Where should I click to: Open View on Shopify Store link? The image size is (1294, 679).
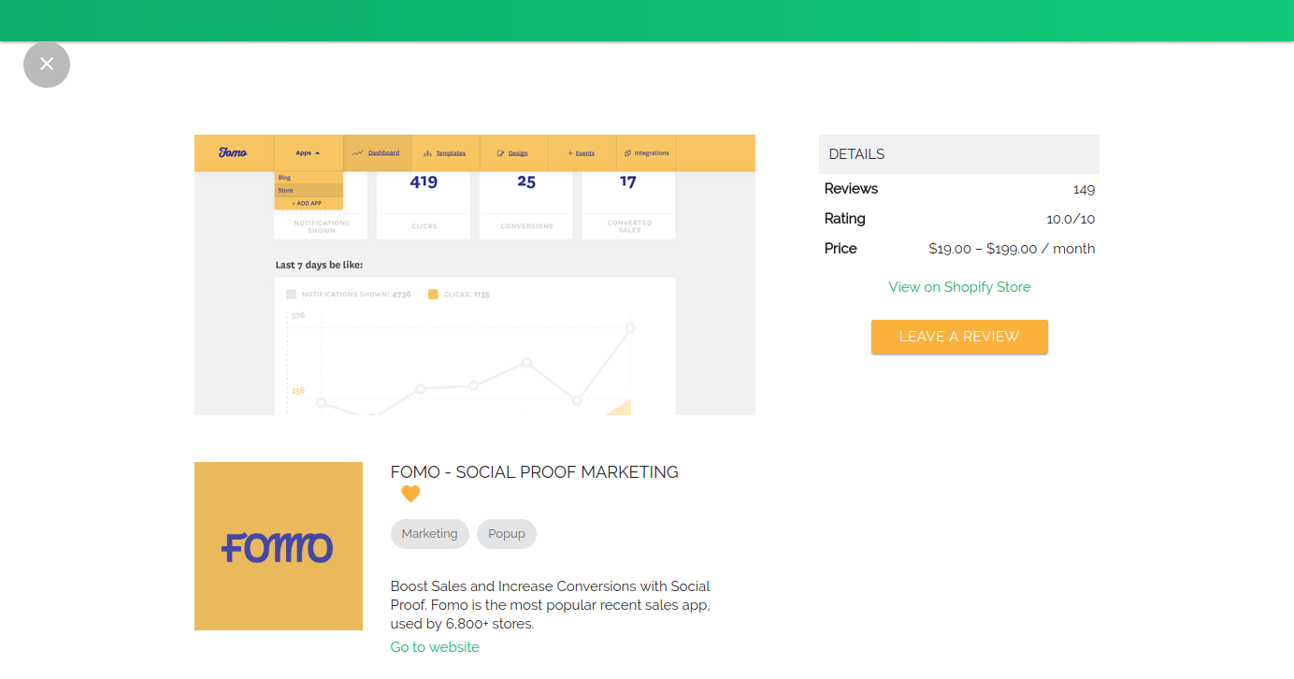coord(959,287)
